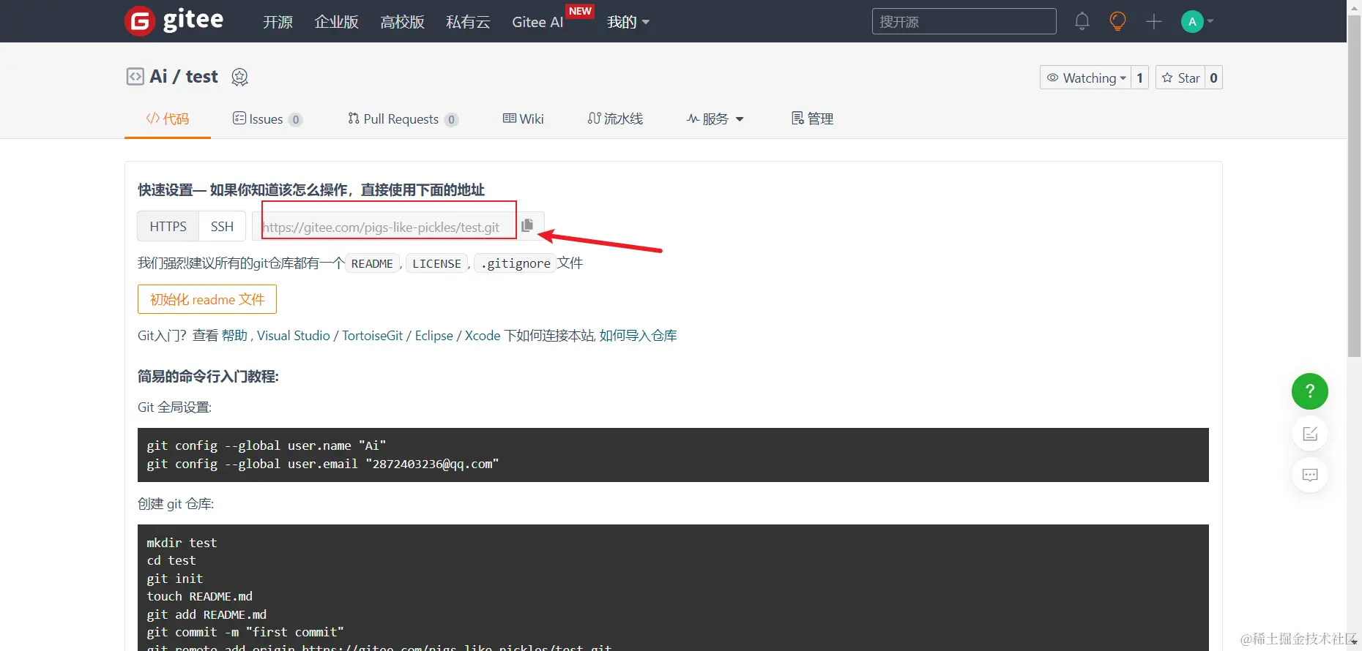Click the LICENSE label
The height and width of the screenshot is (651, 1362).
click(436, 263)
